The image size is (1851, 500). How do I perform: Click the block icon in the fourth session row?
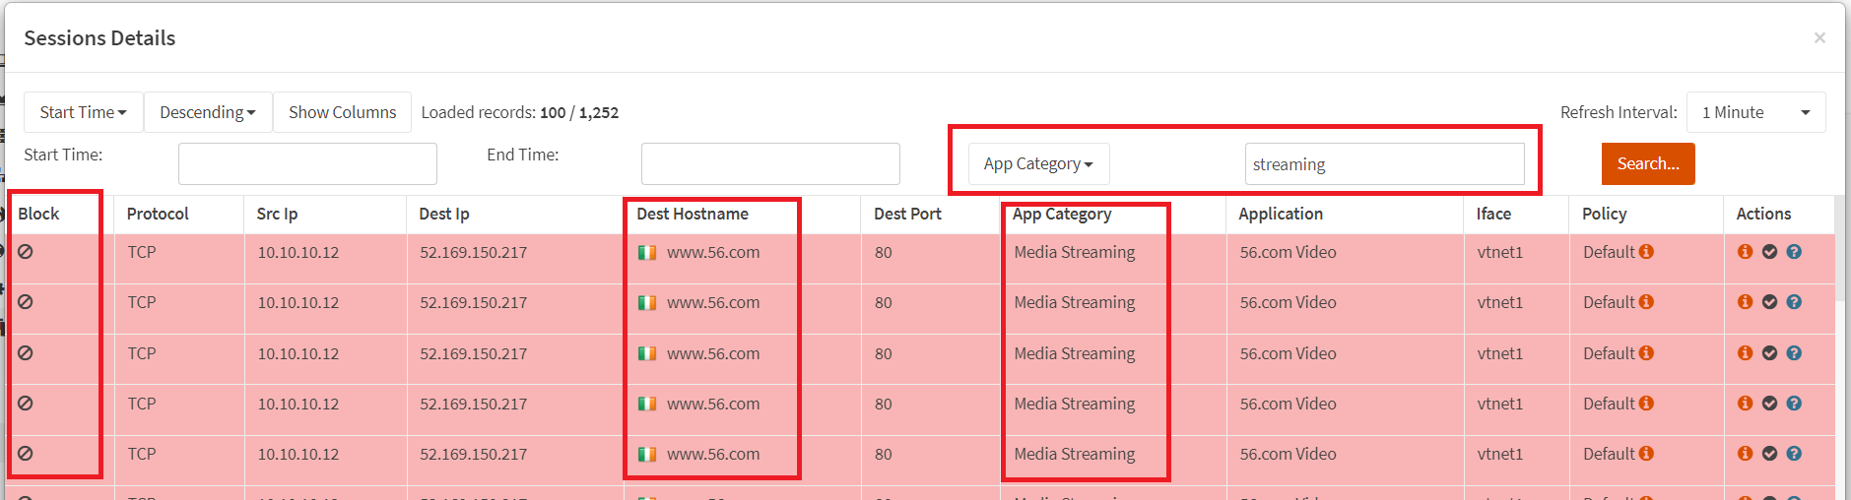click(x=26, y=403)
